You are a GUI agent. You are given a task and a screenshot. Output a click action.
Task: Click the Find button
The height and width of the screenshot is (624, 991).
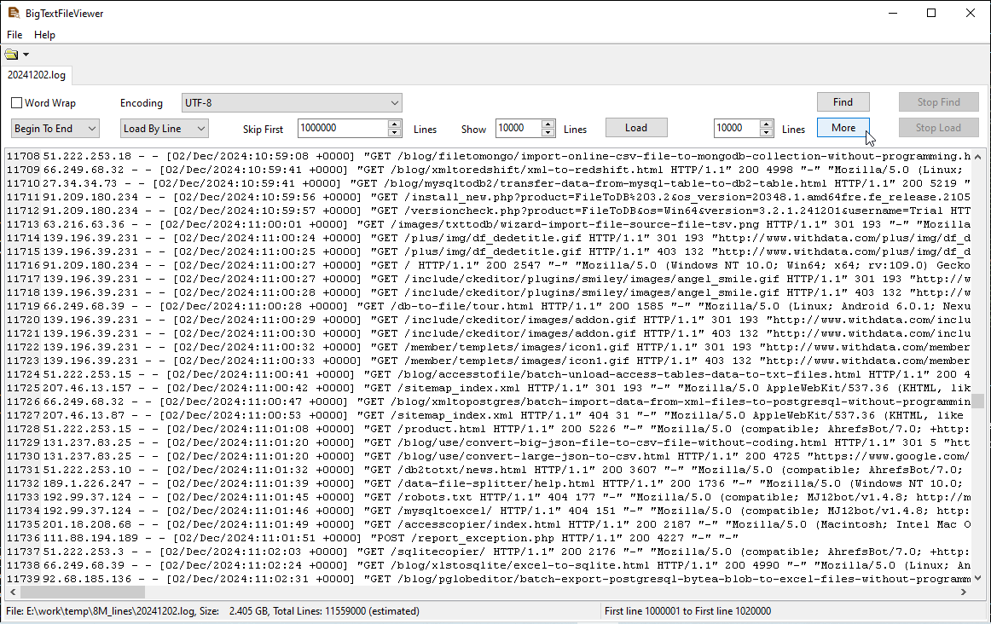point(843,102)
